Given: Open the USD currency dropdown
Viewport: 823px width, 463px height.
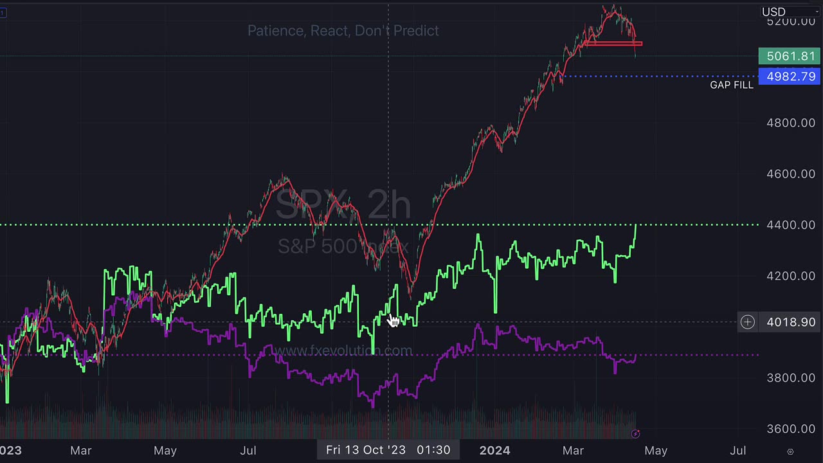Looking at the screenshot, I should [x=790, y=12].
